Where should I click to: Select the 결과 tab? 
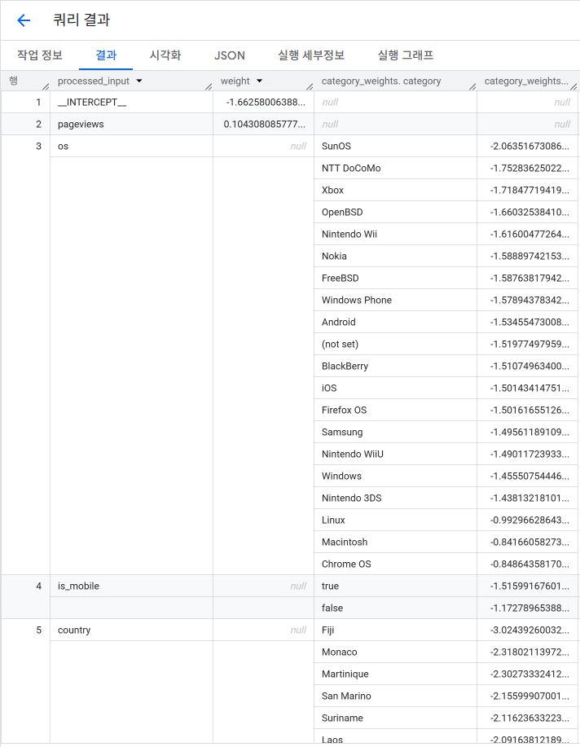pos(106,55)
